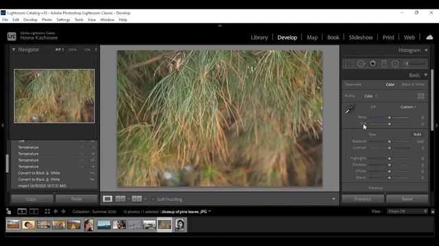Enable the Soft Proofing checkbox
439x246 pixels.
[x=153, y=199]
